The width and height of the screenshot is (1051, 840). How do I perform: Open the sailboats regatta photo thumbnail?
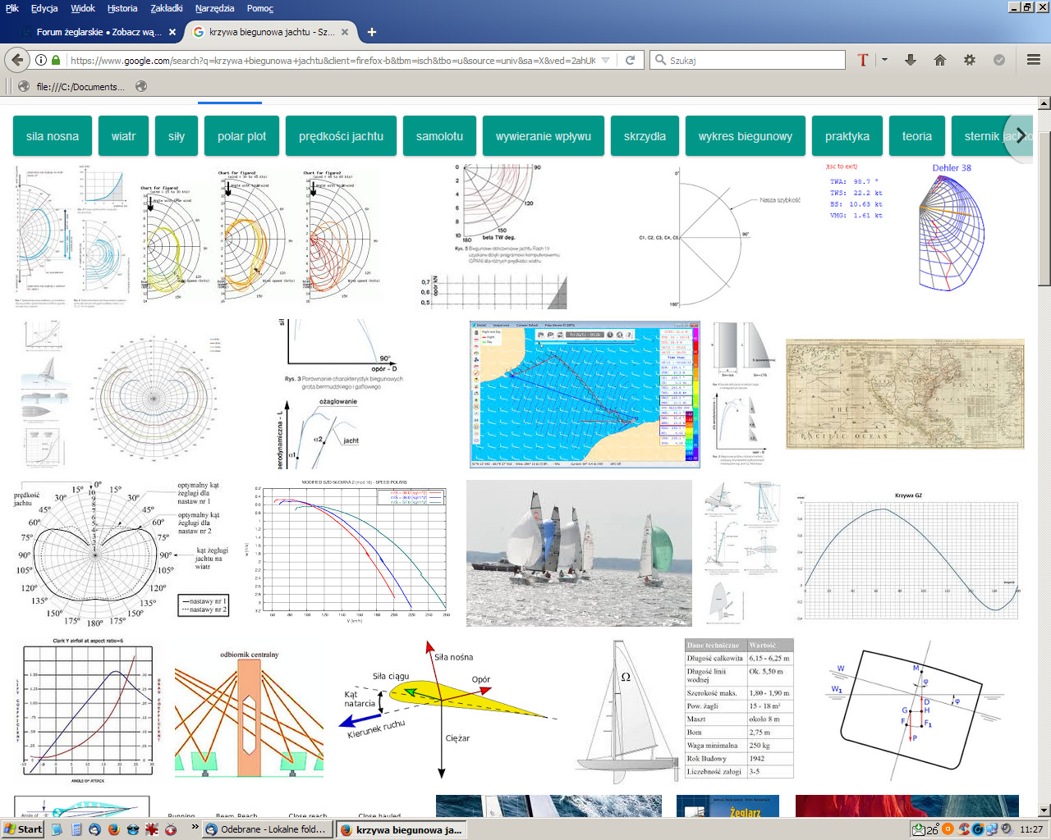click(x=579, y=553)
